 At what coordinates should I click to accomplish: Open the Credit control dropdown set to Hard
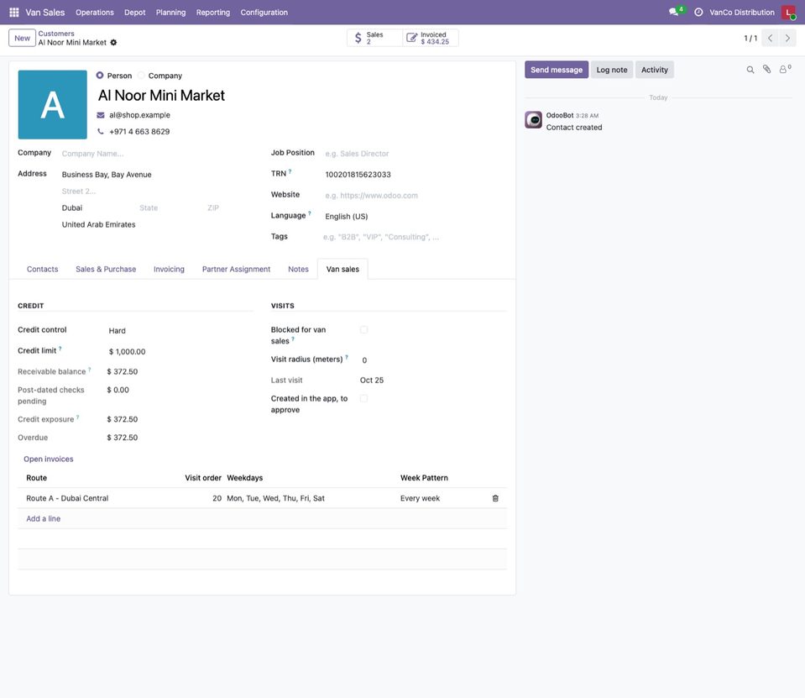pyautogui.click(x=180, y=331)
